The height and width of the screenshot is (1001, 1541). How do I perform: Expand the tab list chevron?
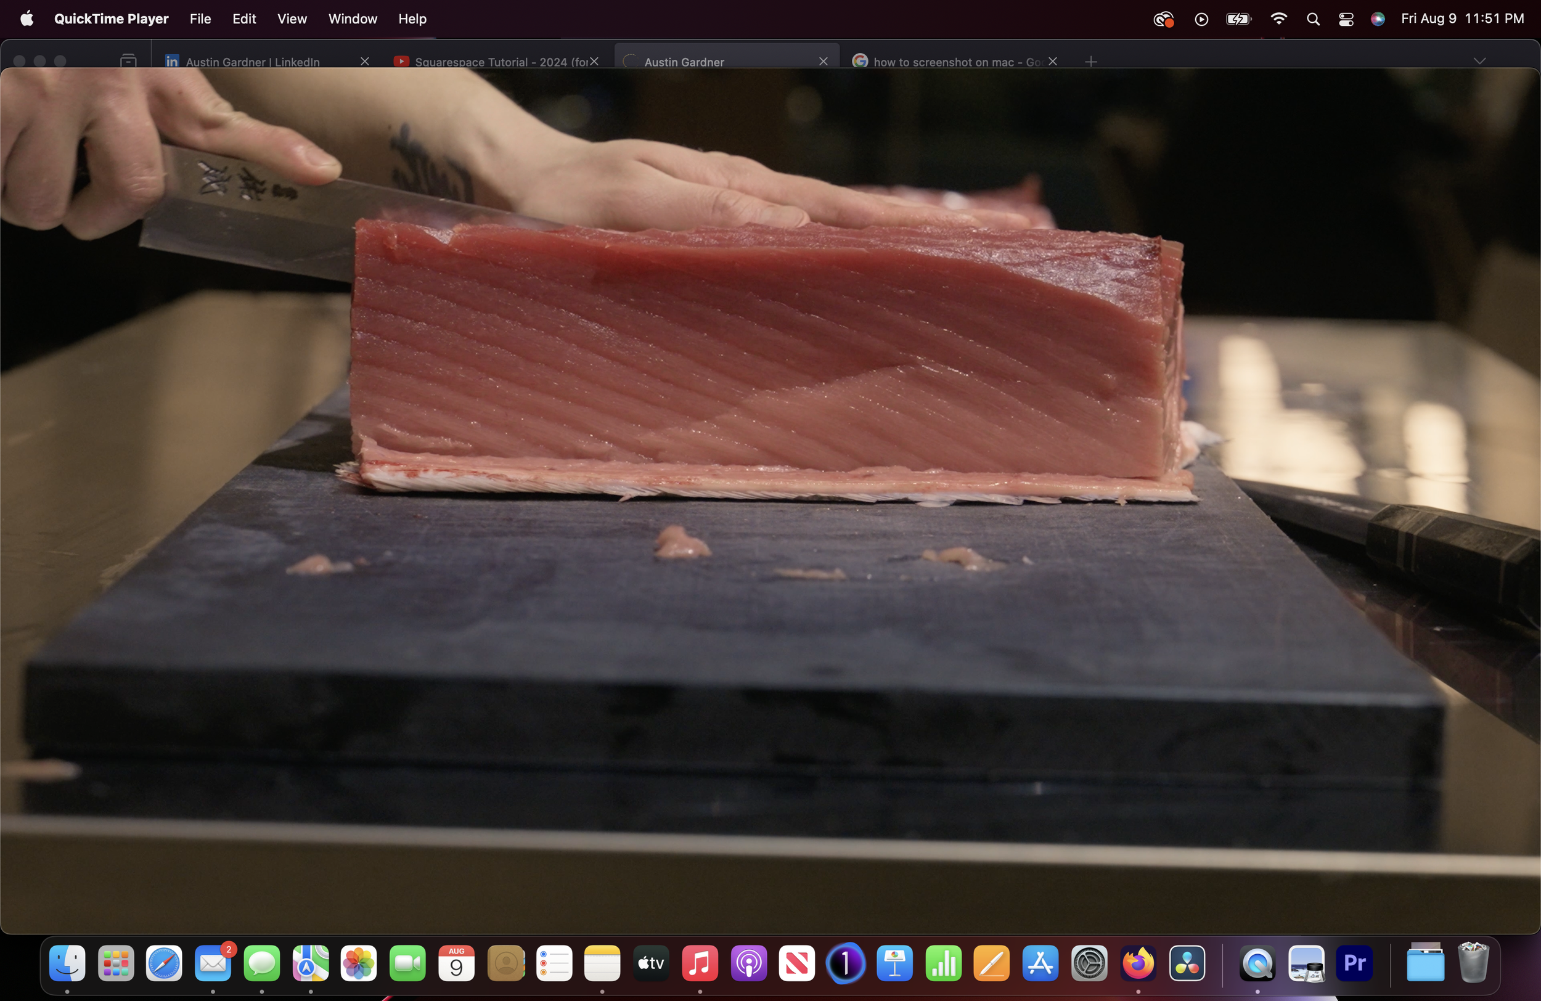[x=1479, y=61]
